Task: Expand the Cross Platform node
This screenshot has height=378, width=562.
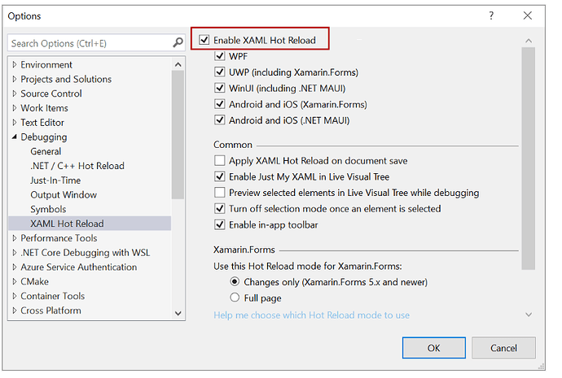Action: click(15, 311)
